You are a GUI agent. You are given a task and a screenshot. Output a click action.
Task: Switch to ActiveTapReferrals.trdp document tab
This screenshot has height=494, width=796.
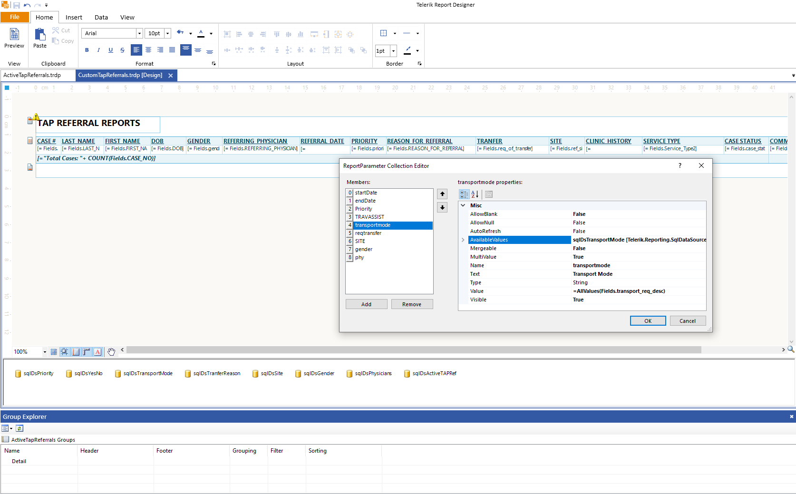click(32, 75)
